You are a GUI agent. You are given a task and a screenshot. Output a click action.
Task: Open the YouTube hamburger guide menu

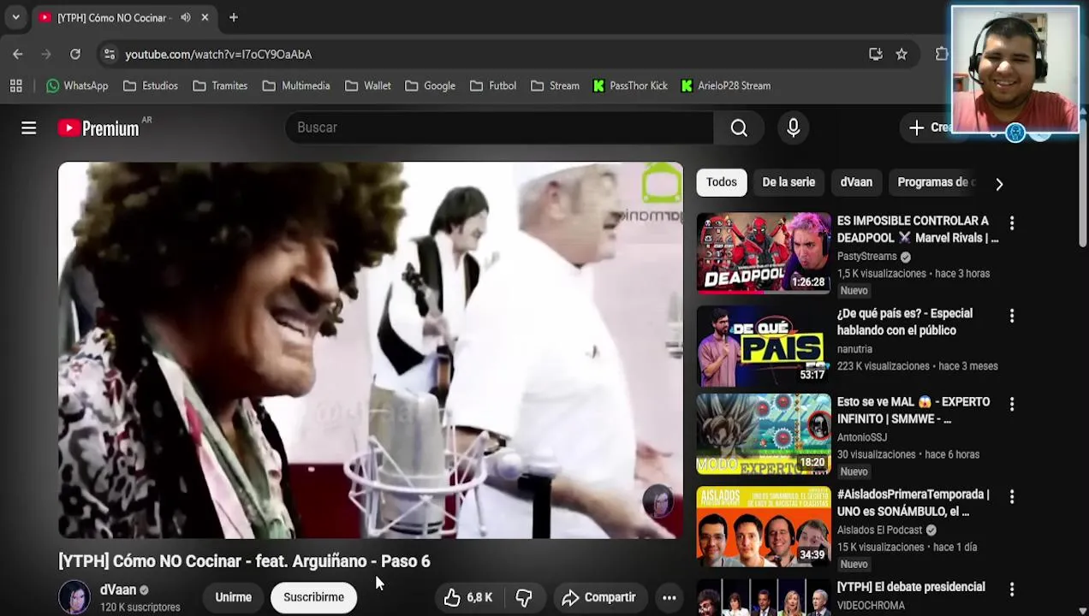click(x=29, y=128)
